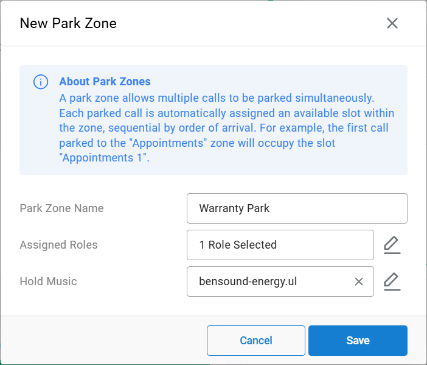Edit Hold Music with pencil icon

coord(392,282)
